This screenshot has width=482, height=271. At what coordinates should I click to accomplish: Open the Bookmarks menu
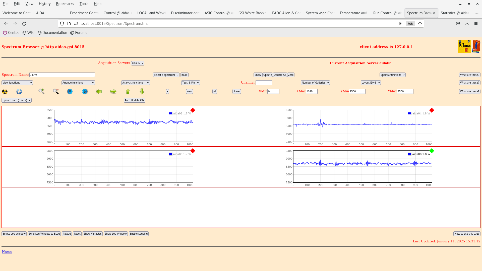pyautogui.click(x=65, y=4)
